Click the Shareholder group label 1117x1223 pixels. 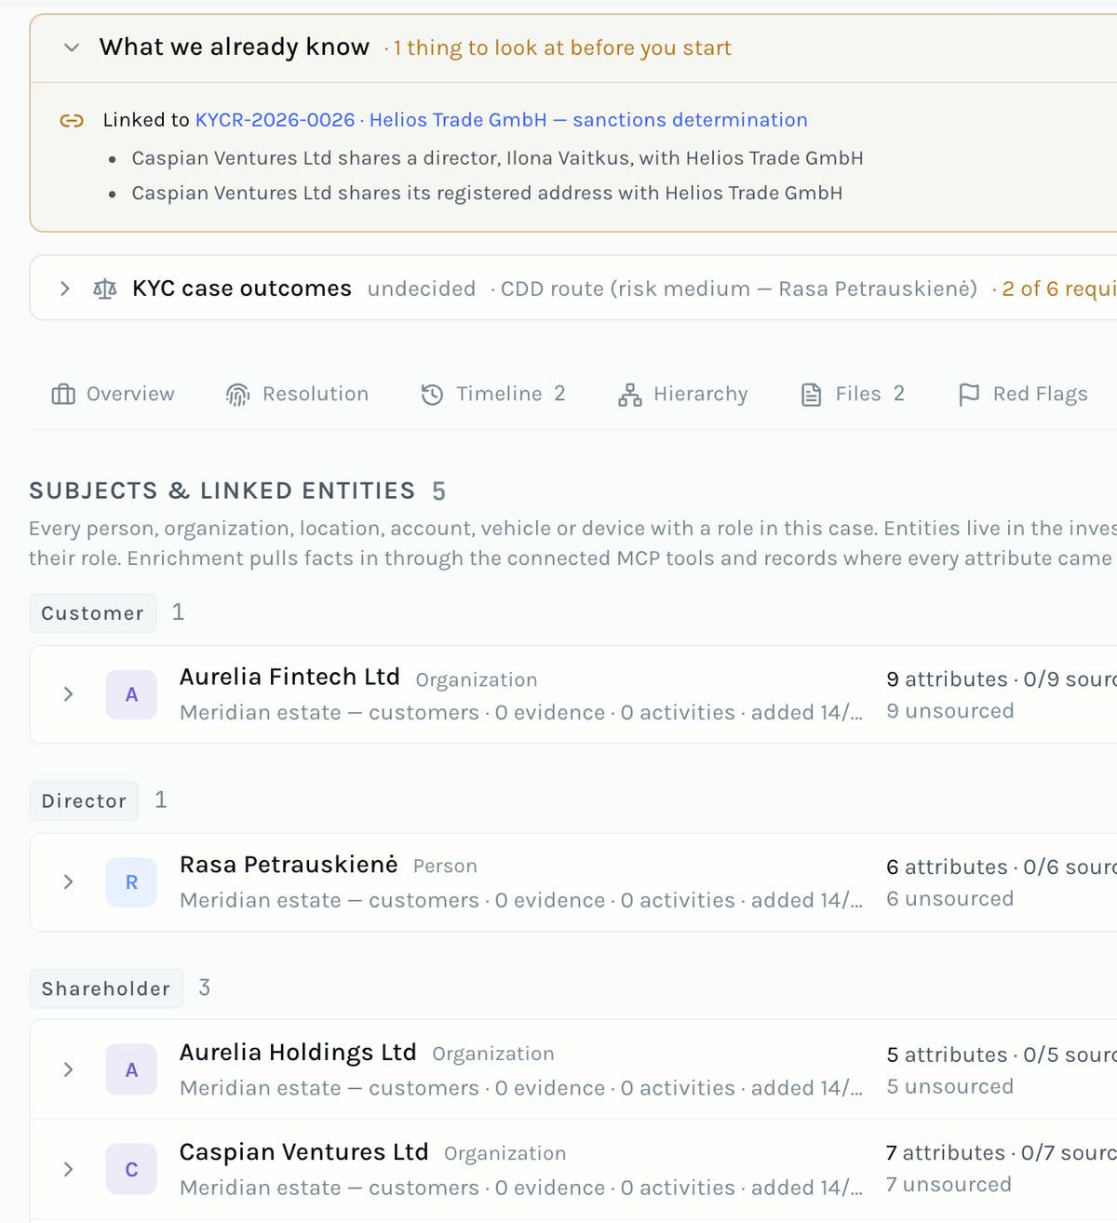tap(106, 988)
